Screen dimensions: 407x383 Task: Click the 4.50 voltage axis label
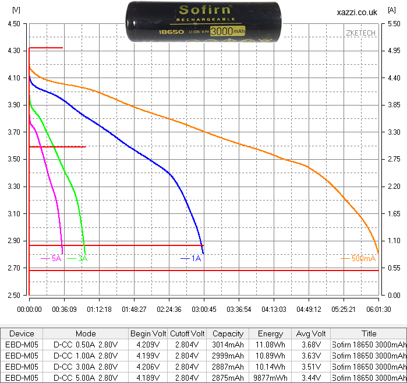tap(14, 24)
